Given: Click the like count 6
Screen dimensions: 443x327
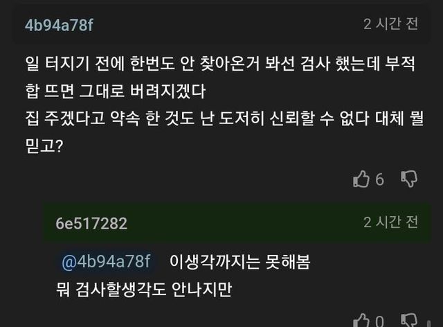Looking at the screenshot, I should pos(380,179).
